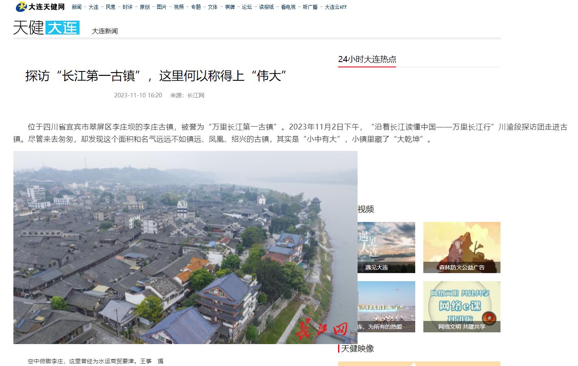Open the 图片 navigation item
This screenshot has height=366, width=578.
[162, 7]
